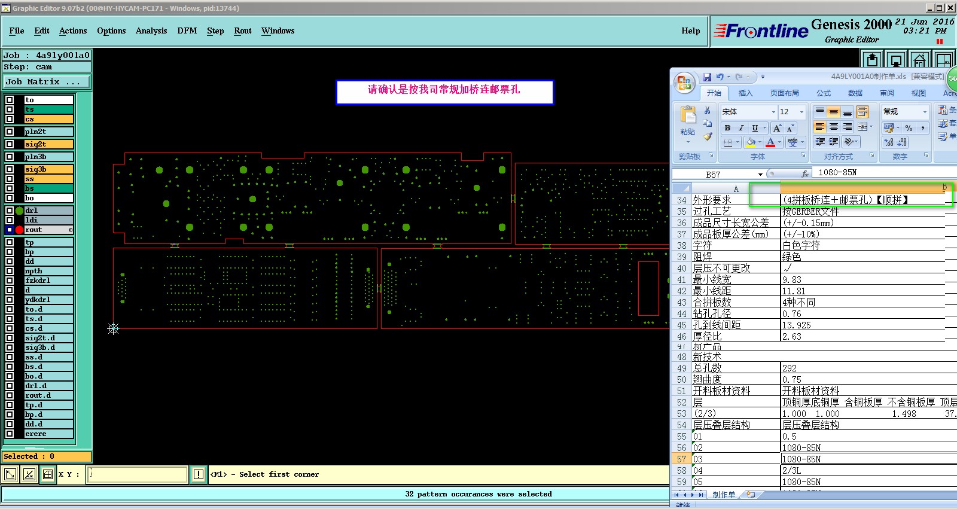Open the fill color dropdown arrow
This screenshot has height=509, width=957.
[x=760, y=142]
